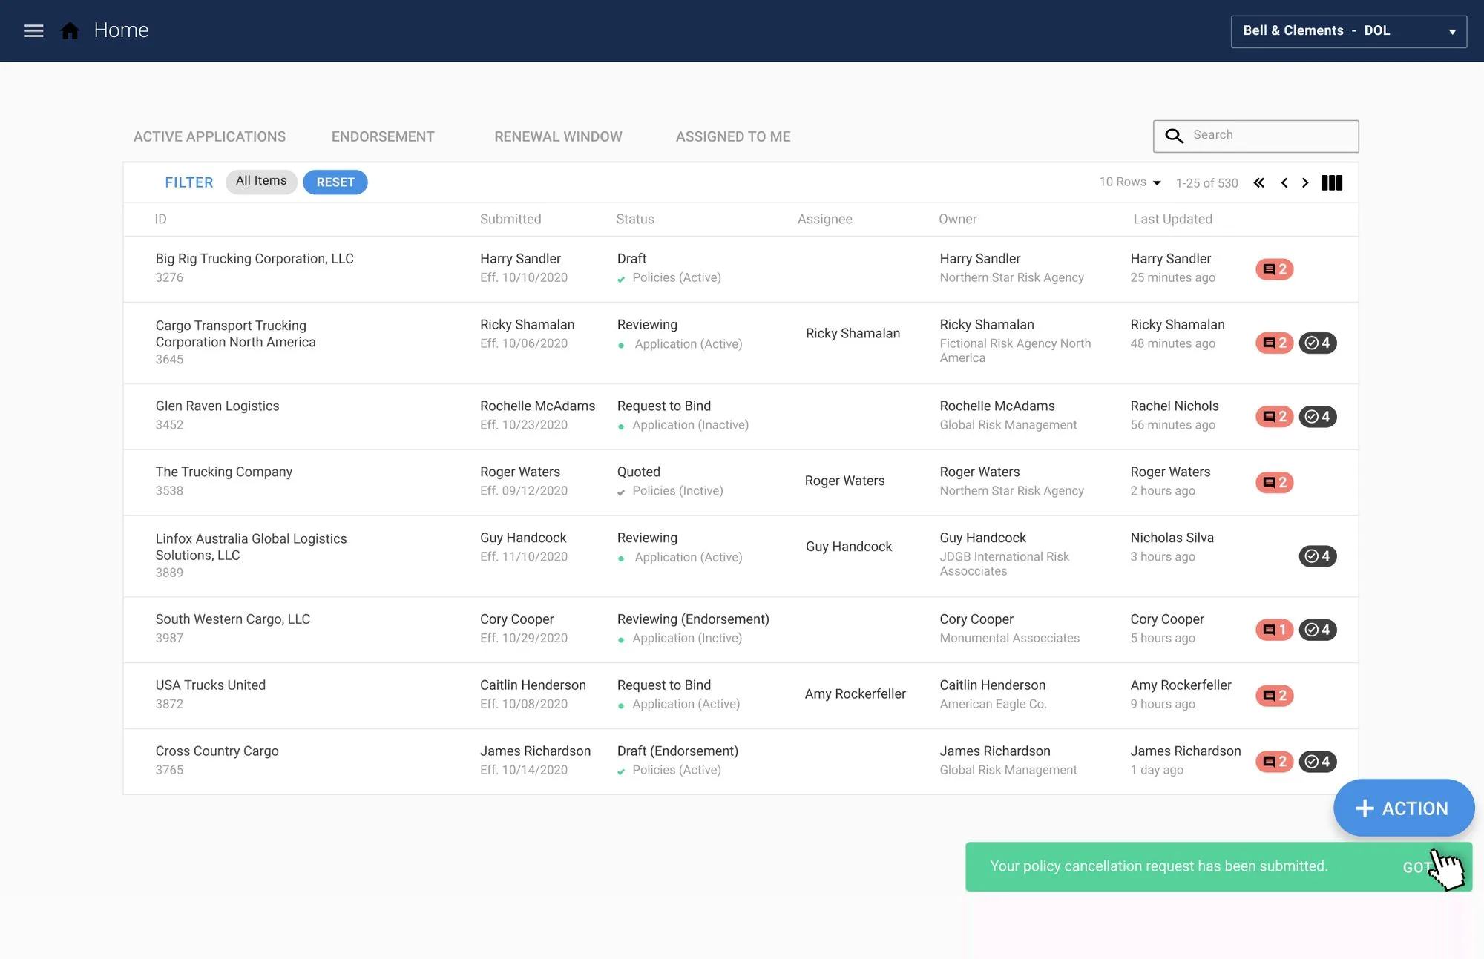Go to next page arrow
Image resolution: width=1484 pixels, height=959 pixels.
[x=1305, y=182]
